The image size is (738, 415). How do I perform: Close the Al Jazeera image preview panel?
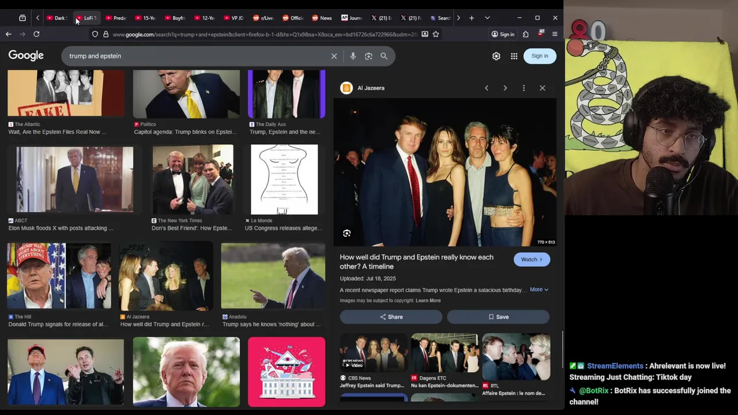(543, 88)
